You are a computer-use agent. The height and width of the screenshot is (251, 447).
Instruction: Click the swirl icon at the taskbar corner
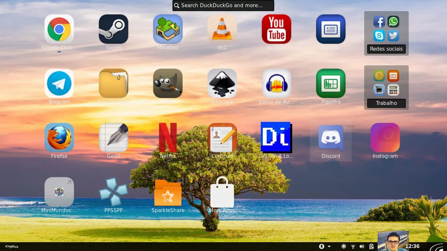click(438, 247)
